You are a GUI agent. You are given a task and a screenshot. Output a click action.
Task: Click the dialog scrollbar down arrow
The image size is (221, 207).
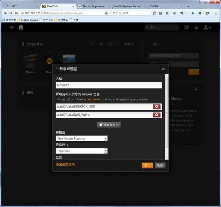coord(167,158)
